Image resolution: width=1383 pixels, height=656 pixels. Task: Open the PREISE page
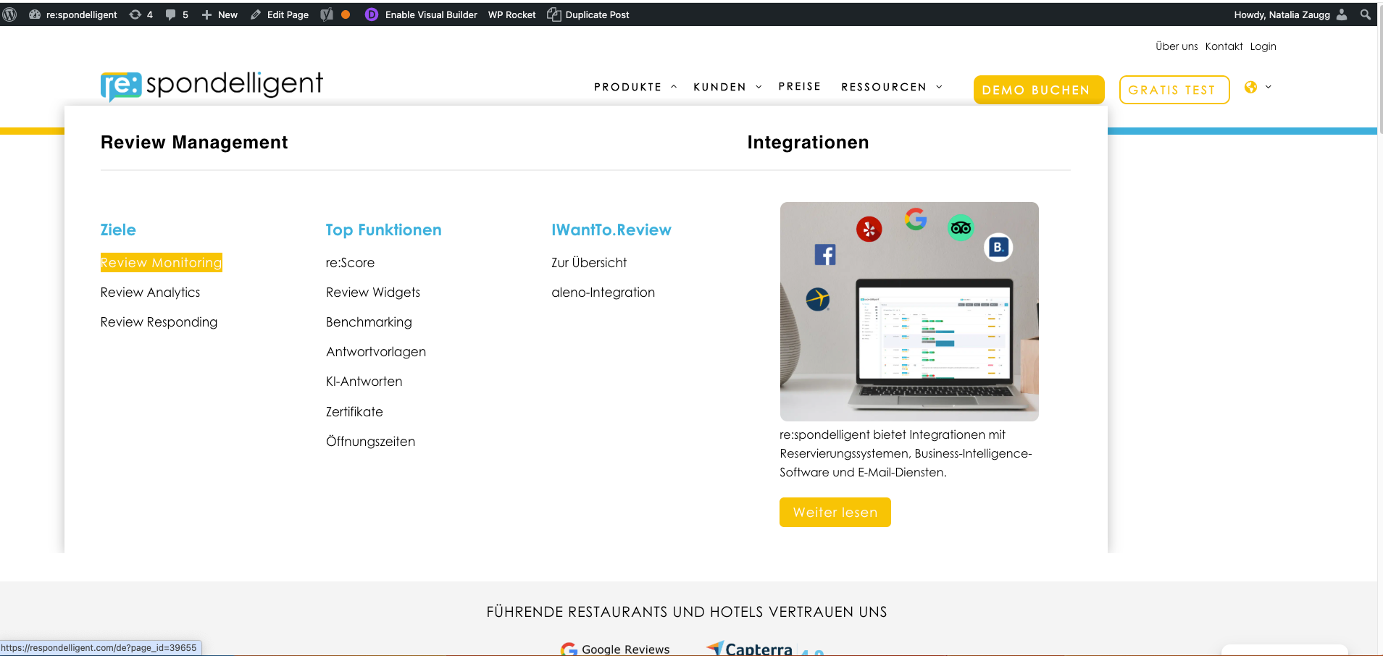pos(800,86)
